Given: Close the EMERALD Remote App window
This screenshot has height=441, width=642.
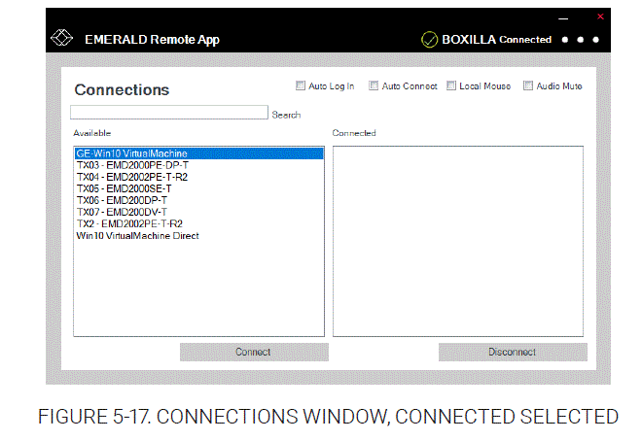Looking at the screenshot, I should point(600,17).
